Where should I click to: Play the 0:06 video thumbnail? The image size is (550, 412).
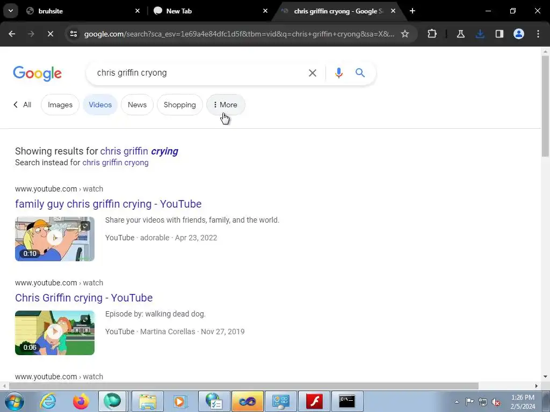(x=55, y=333)
